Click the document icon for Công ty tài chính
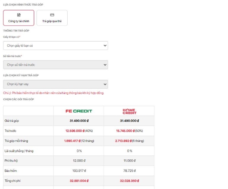Screen dimensions: 228x189 pos(19,14)
